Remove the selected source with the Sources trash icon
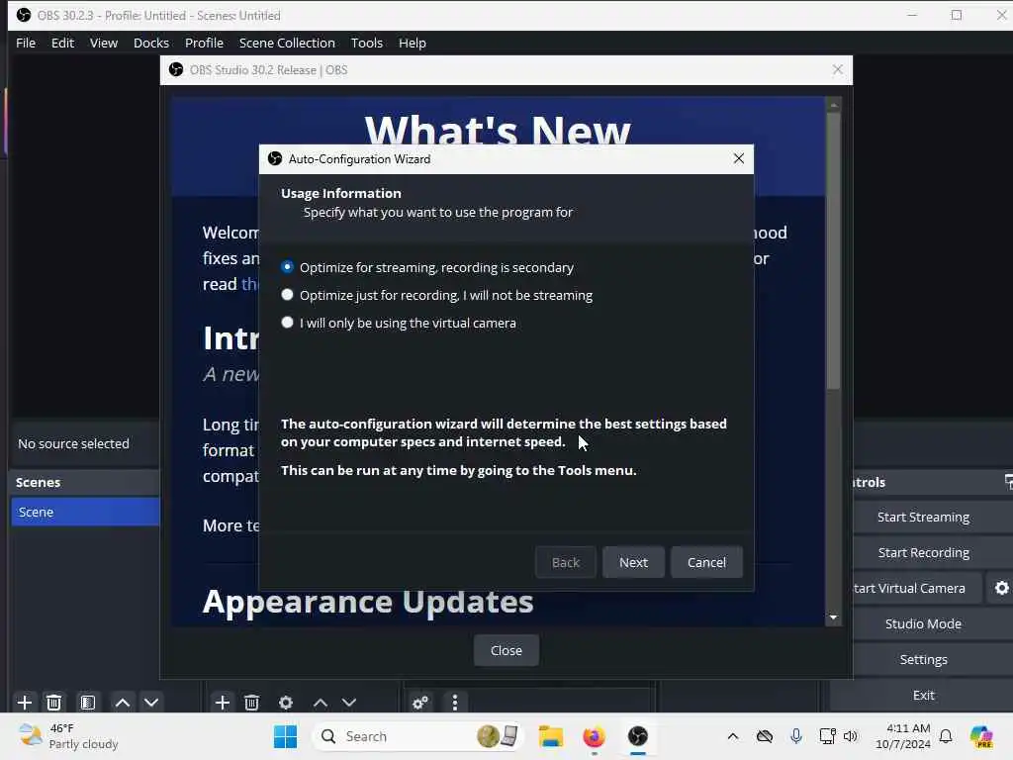This screenshot has height=760, width=1013. point(252,702)
